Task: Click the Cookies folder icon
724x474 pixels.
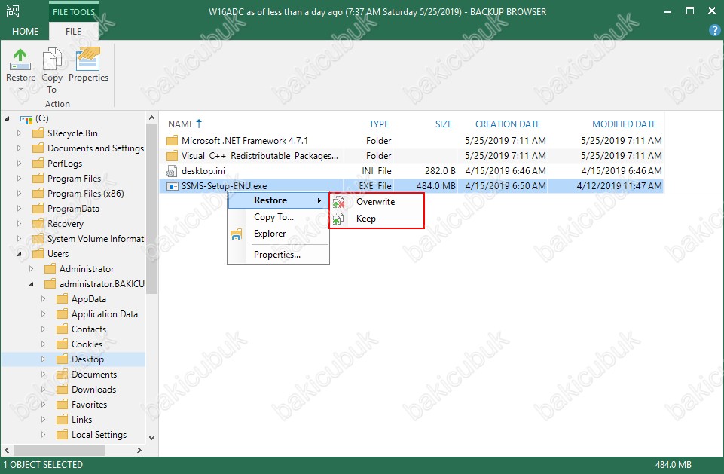Action: [63, 344]
